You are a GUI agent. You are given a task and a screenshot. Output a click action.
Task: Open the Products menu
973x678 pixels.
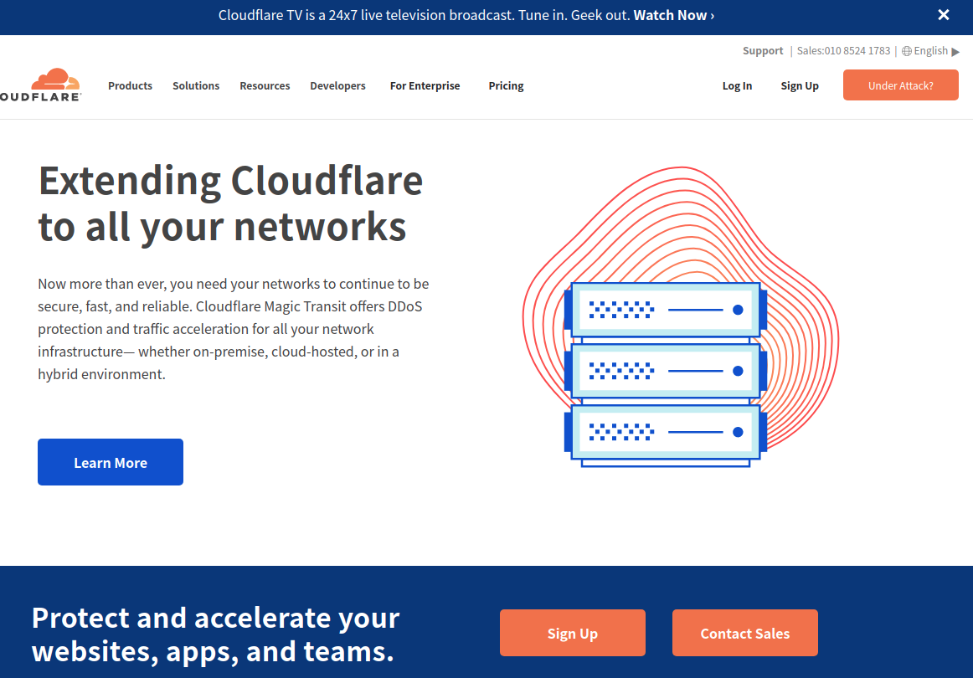130,85
